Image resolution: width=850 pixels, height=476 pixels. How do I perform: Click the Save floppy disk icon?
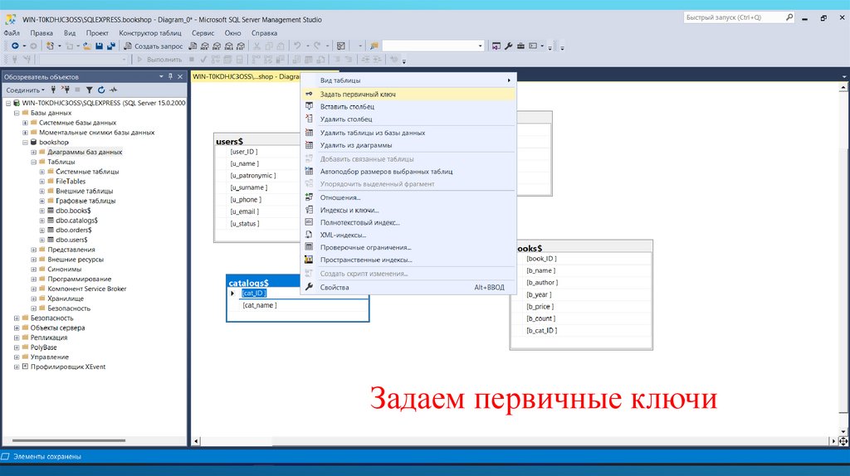(100, 46)
